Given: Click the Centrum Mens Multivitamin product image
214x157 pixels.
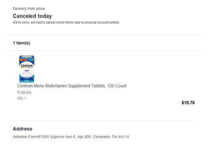Looking at the screenshot, I should point(27,69).
